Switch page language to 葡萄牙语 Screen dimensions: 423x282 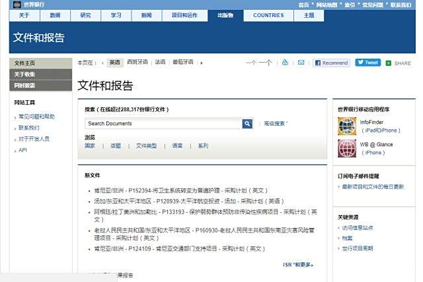click(x=183, y=62)
